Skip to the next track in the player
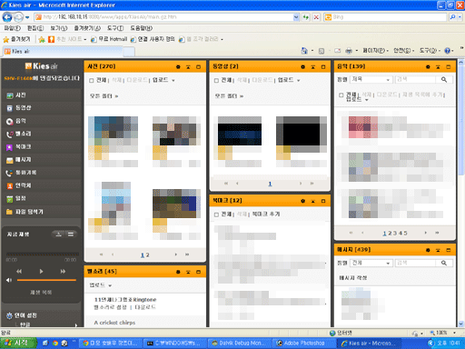The height and width of the screenshot is (349, 465). coord(63,271)
